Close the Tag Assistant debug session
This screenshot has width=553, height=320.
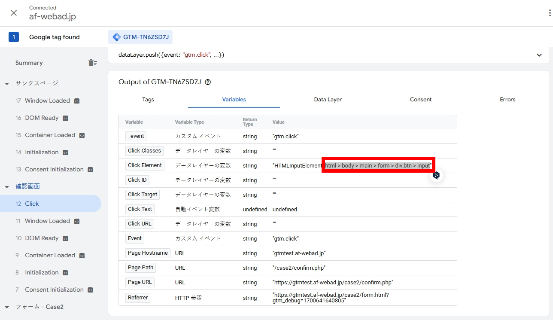[14, 13]
